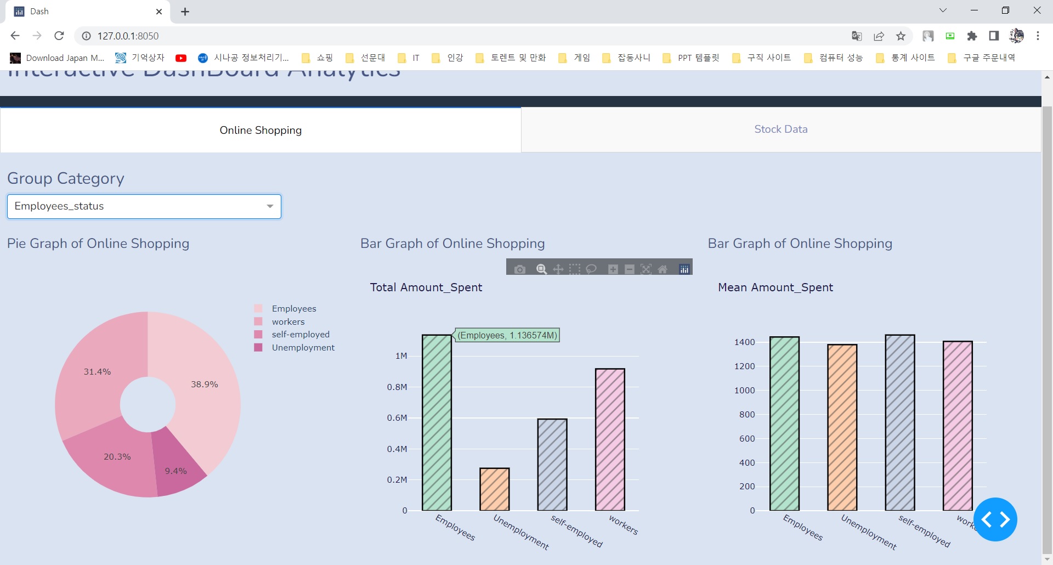Open the Chrome profile avatar
1053x565 pixels.
1016,36
